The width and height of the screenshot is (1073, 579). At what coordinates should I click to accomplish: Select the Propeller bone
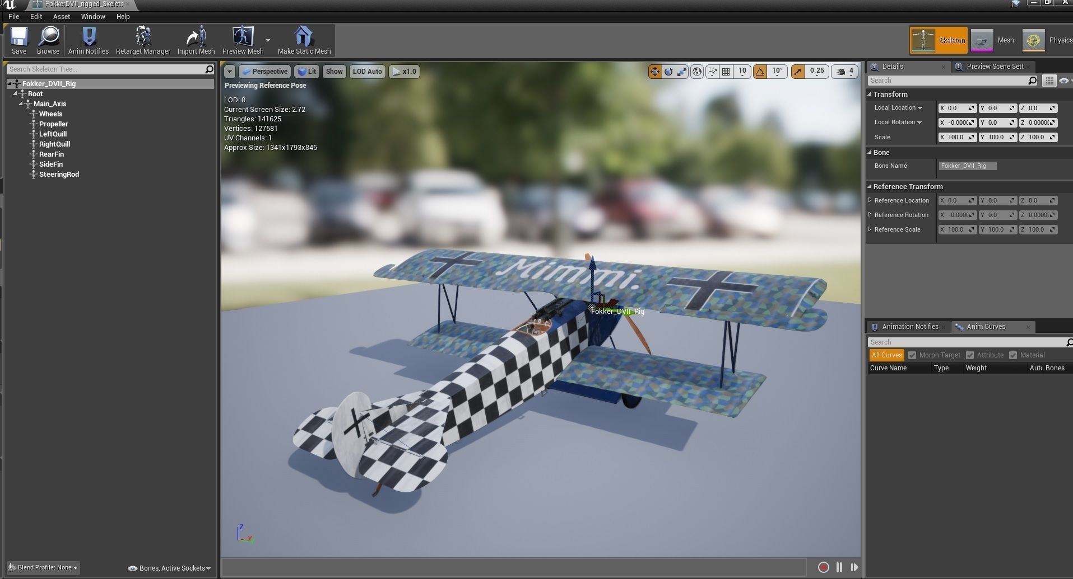53,124
